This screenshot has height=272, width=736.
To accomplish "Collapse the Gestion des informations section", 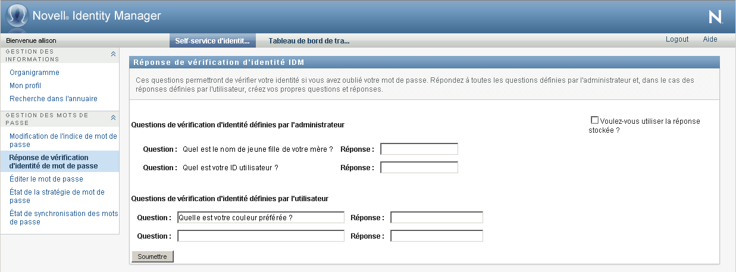I will [x=113, y=54].
